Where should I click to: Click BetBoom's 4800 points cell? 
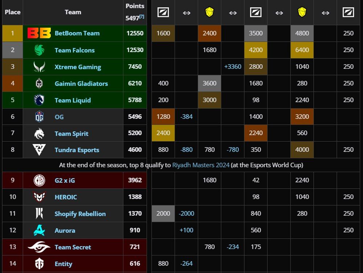[x=302, y=33]
